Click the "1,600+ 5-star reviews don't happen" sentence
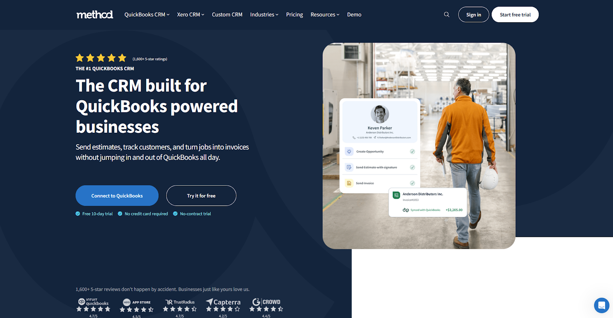This screenshot has height=318, width=613. pyautogui.click(x=162, y=289)
